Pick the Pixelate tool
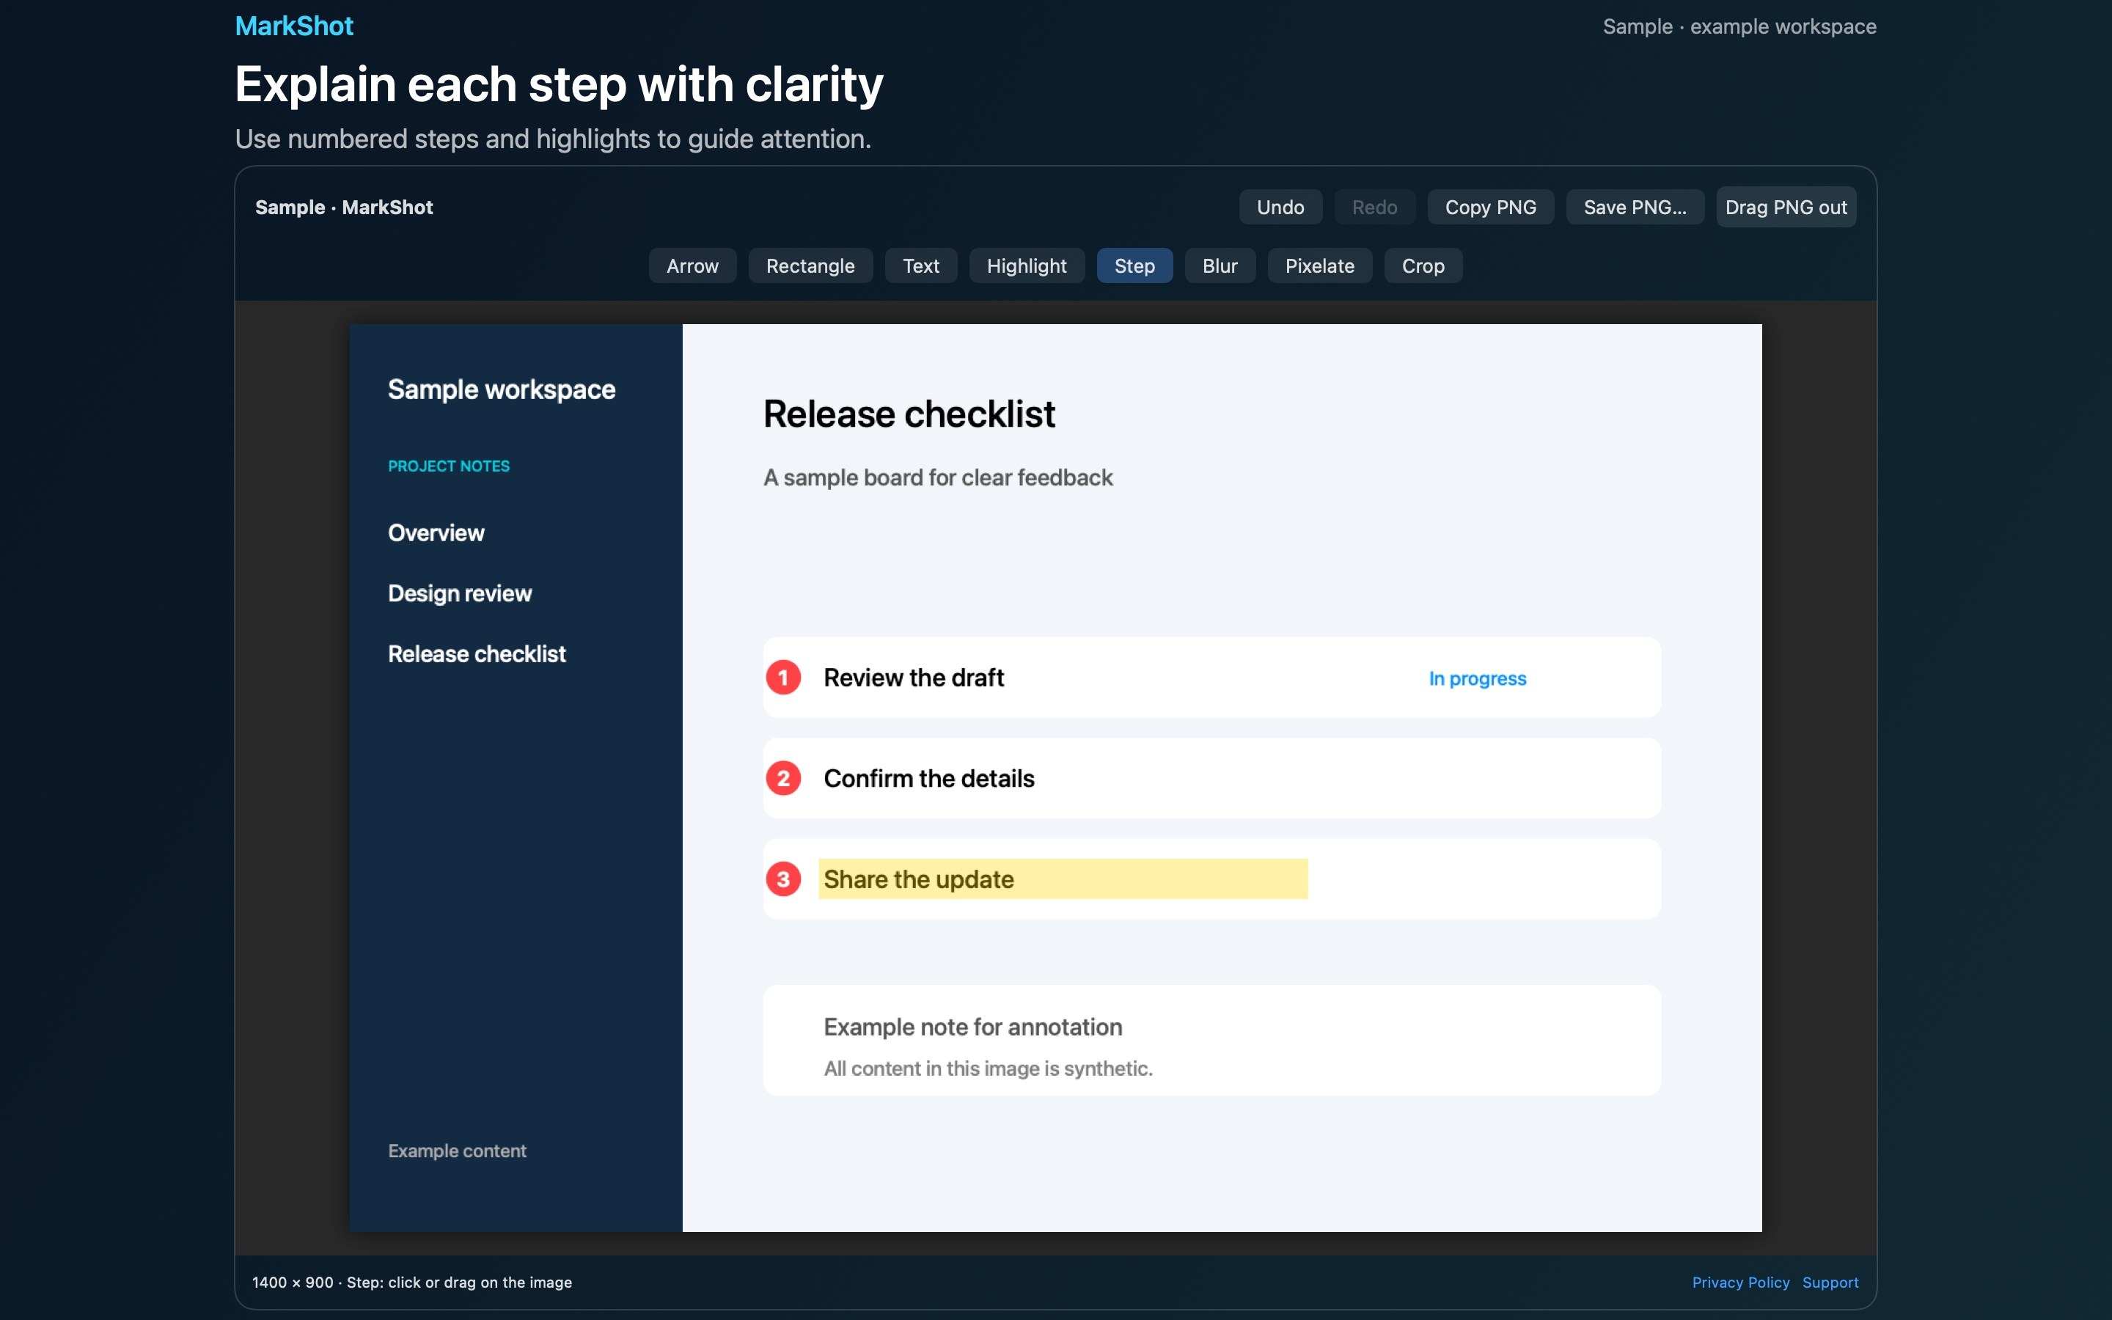 (1319, 265)
